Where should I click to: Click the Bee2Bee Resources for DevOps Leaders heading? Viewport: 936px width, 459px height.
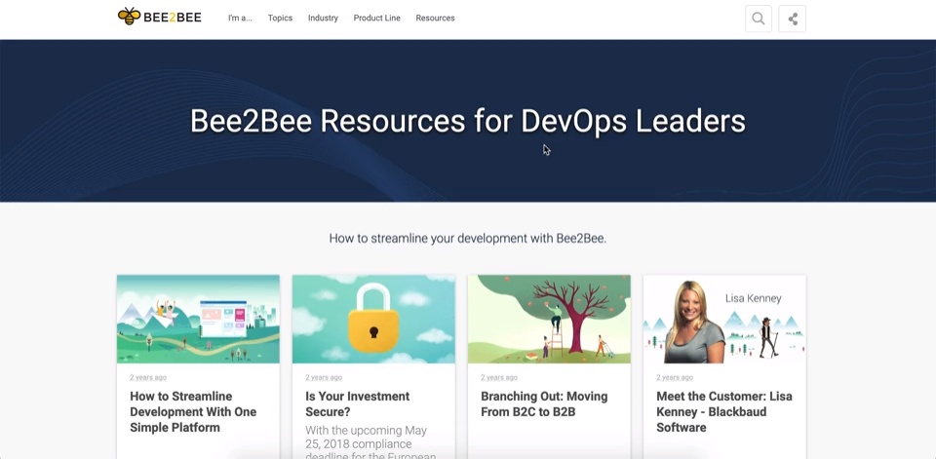point(468,121)
